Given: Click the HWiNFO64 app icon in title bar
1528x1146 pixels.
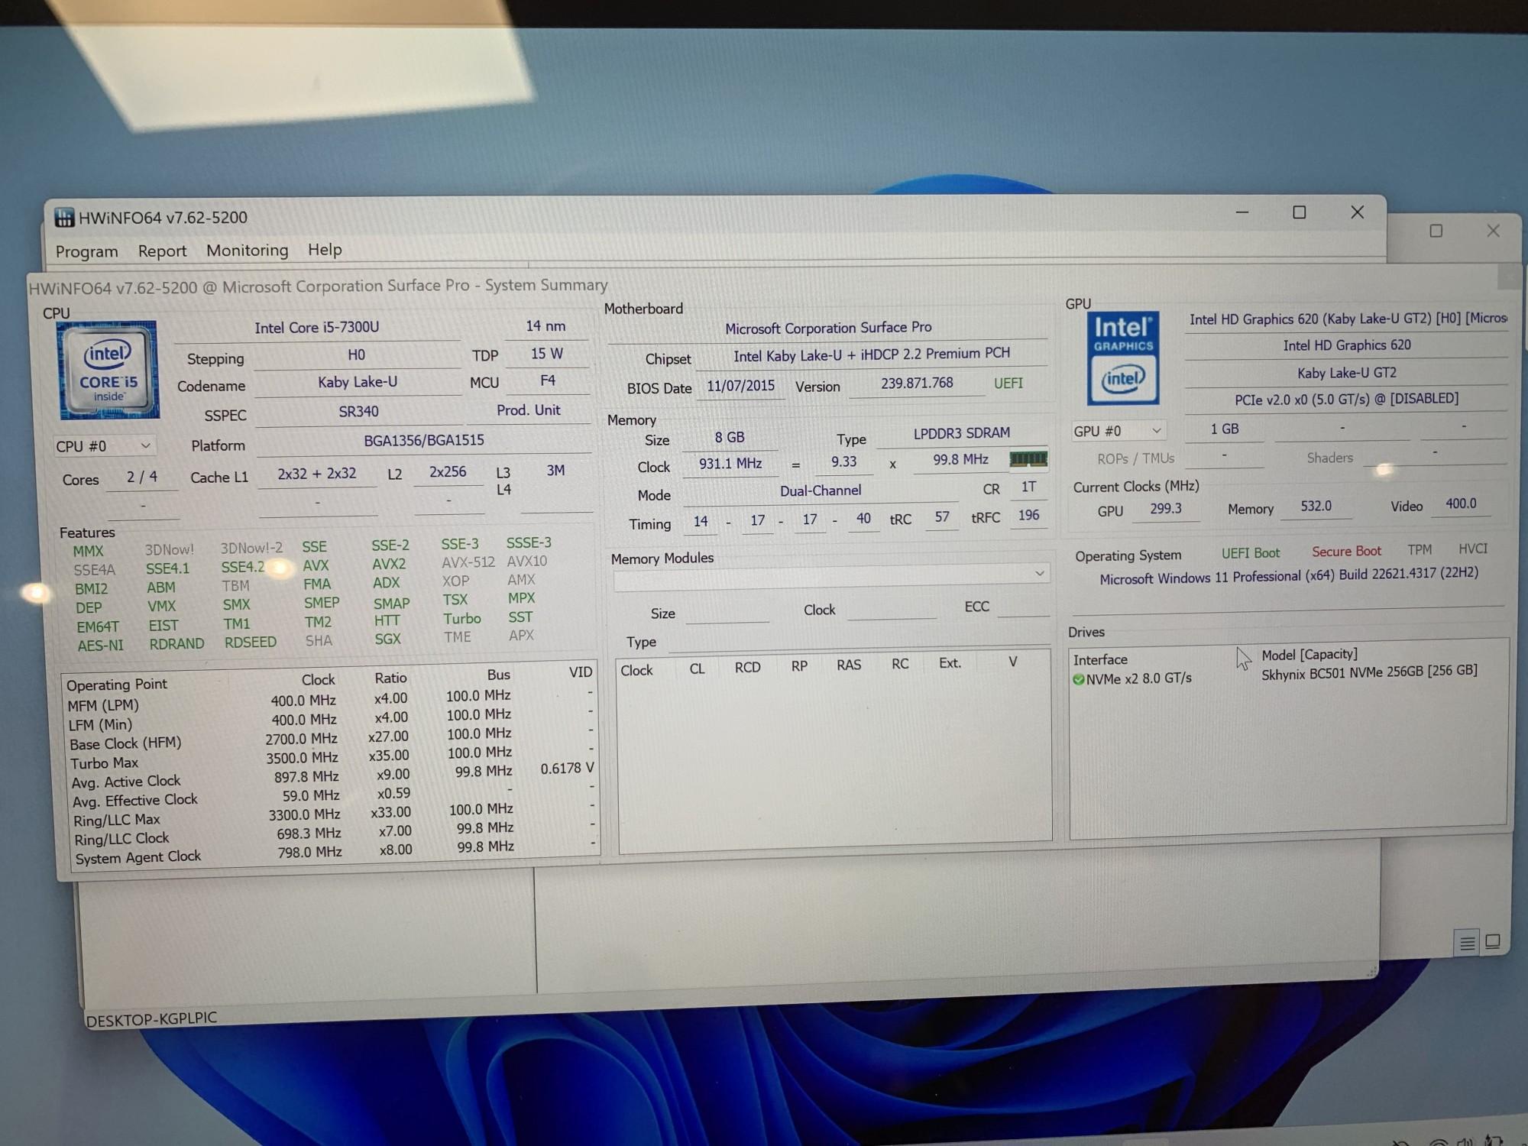Looking at the screenshot, I should [x=64, y=218].
